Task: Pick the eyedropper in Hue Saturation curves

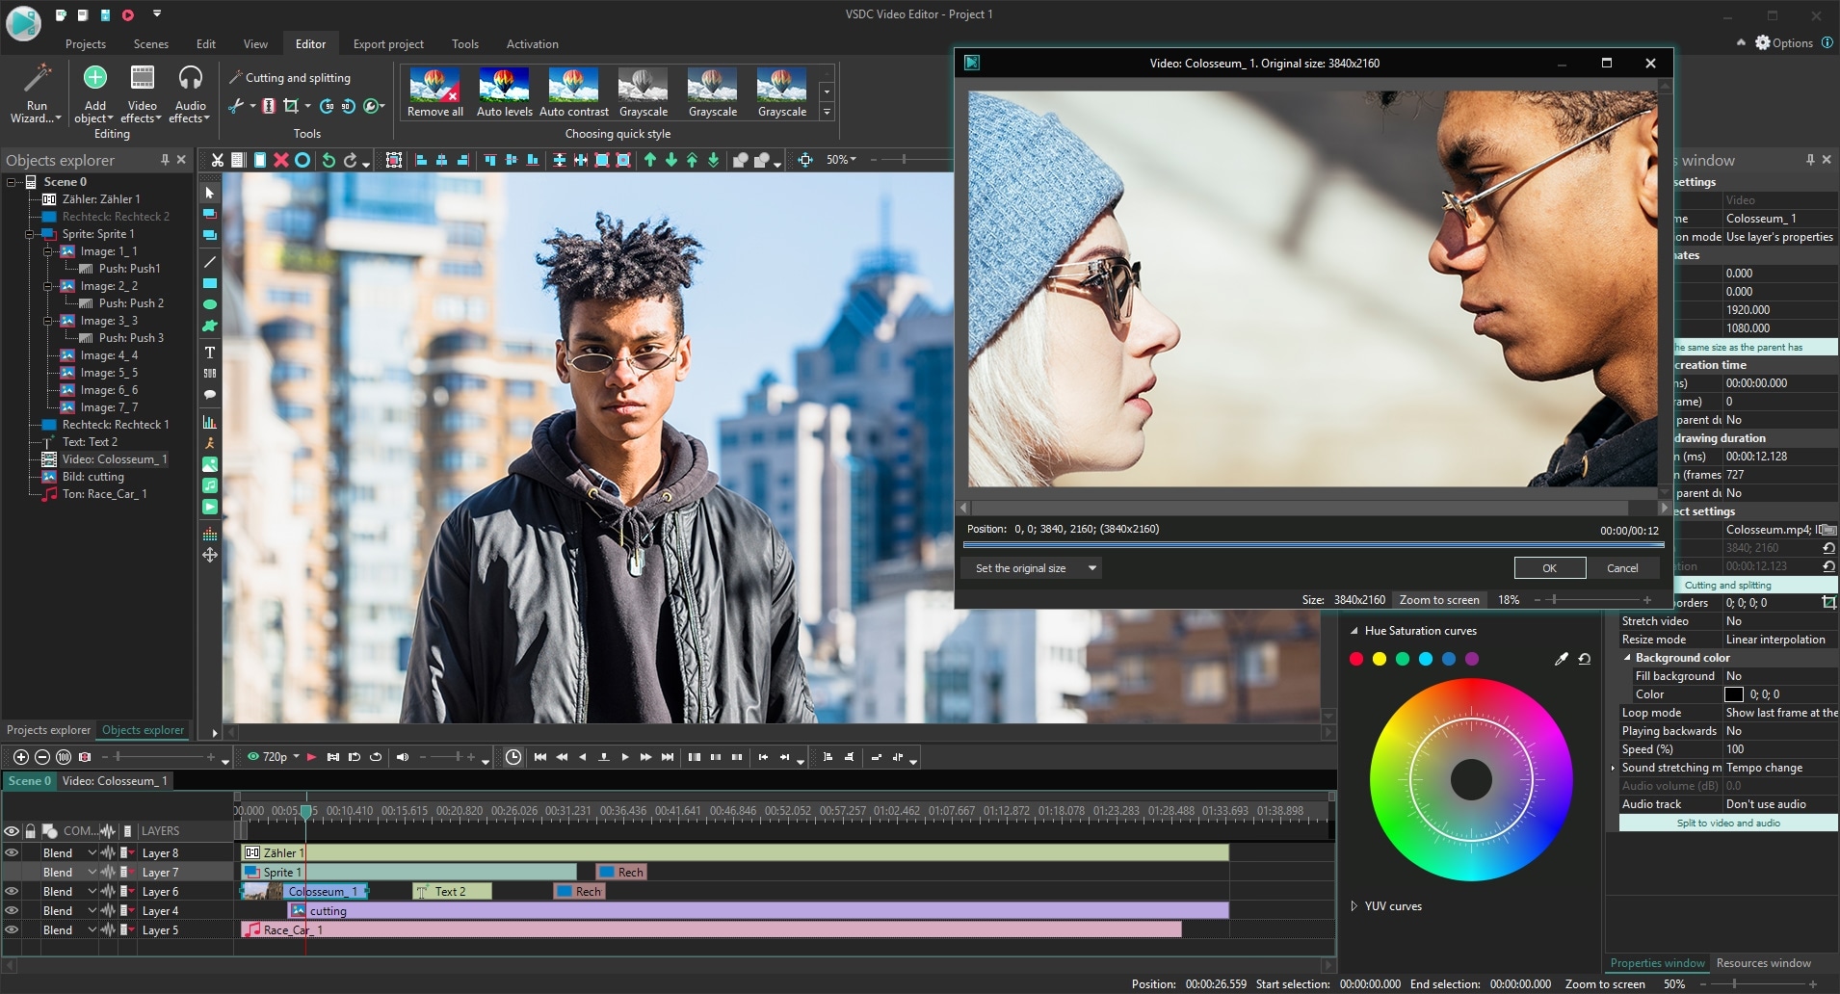Action: [x=1561, y=659]
